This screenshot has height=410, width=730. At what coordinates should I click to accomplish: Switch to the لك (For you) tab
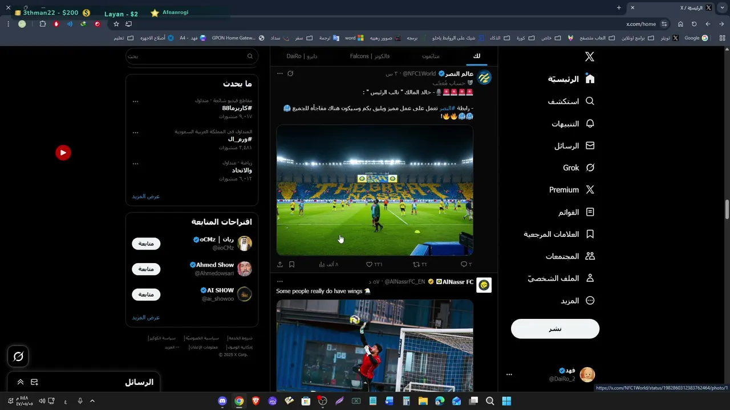coord(477,56)
